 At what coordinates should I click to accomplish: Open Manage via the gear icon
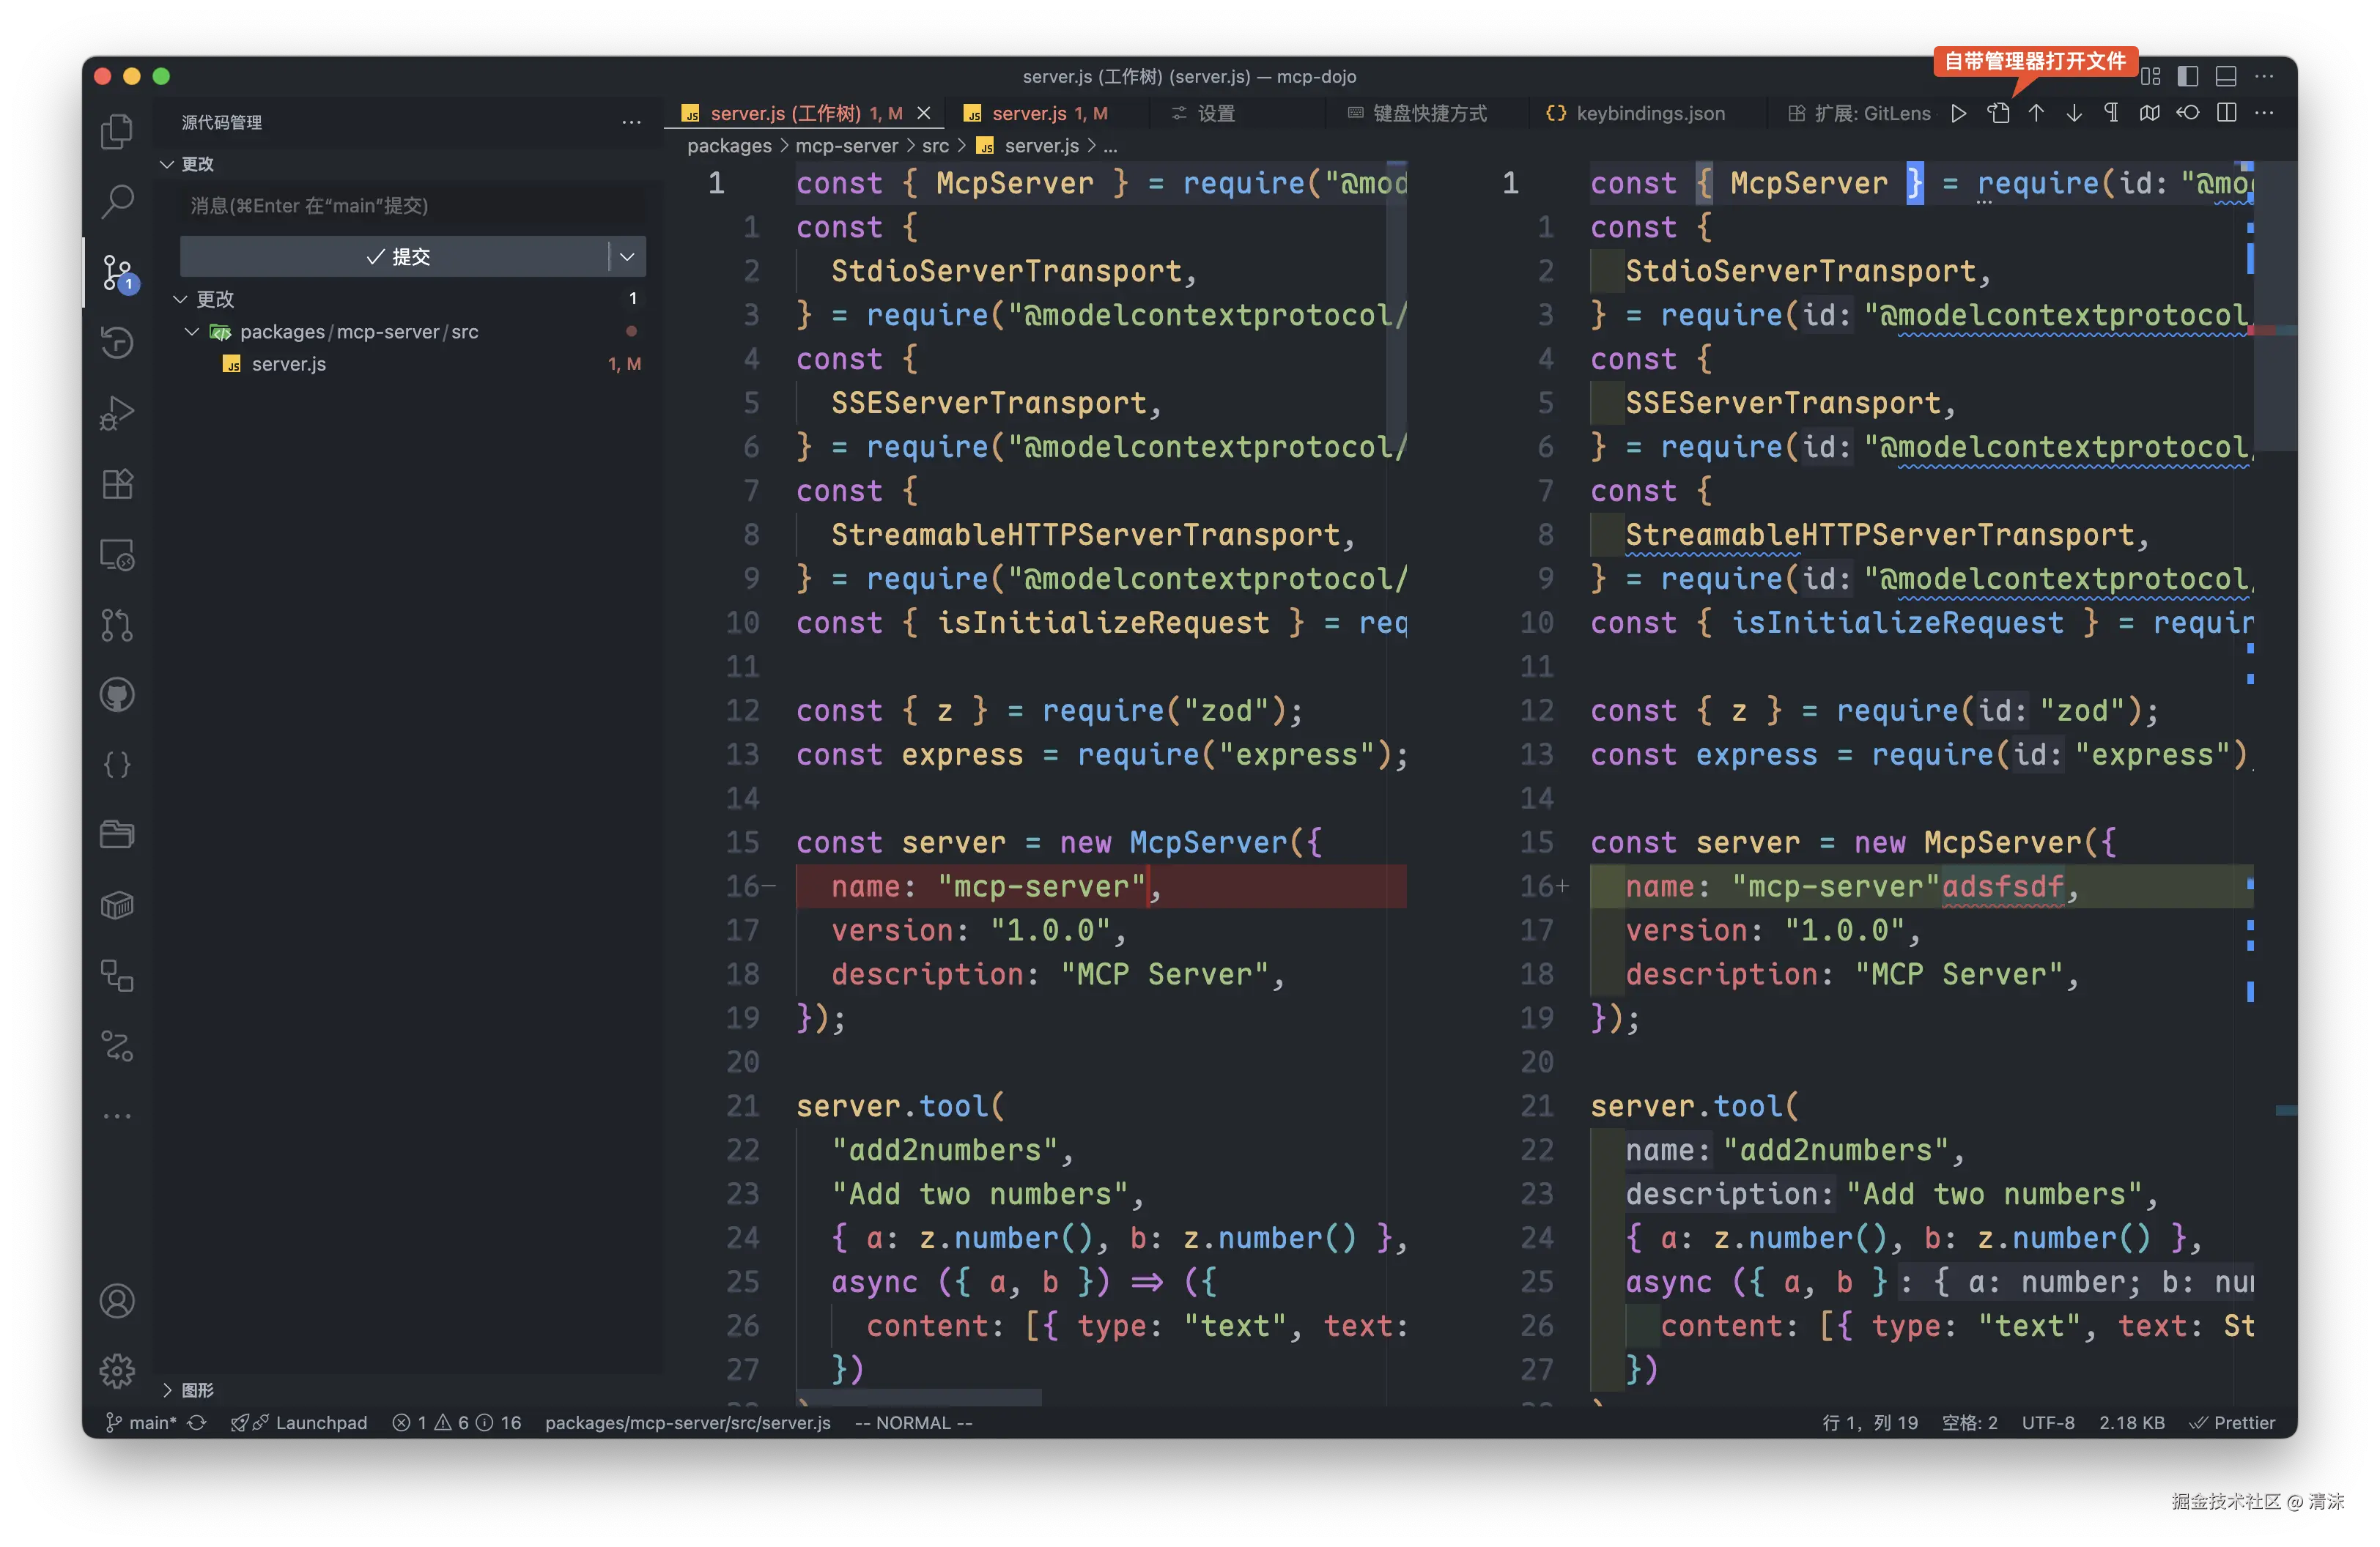117,1371
